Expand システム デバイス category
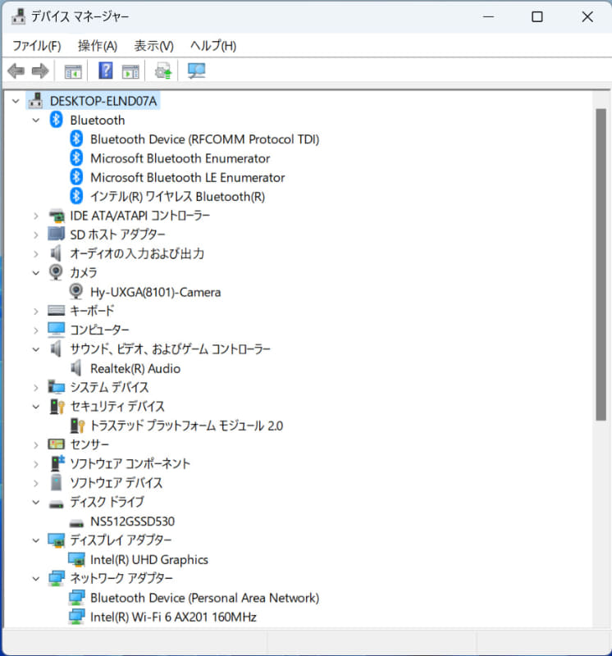Viewport: 612px width, 656px height. [x=36, y=387]
